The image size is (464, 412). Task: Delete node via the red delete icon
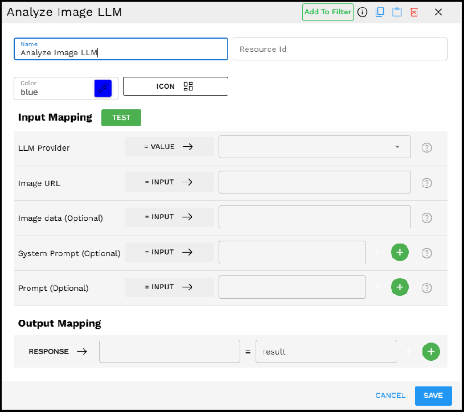[414, 12]
